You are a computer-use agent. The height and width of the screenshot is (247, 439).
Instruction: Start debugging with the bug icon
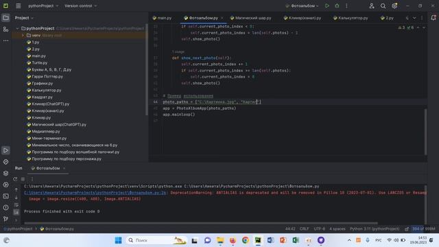337,5
